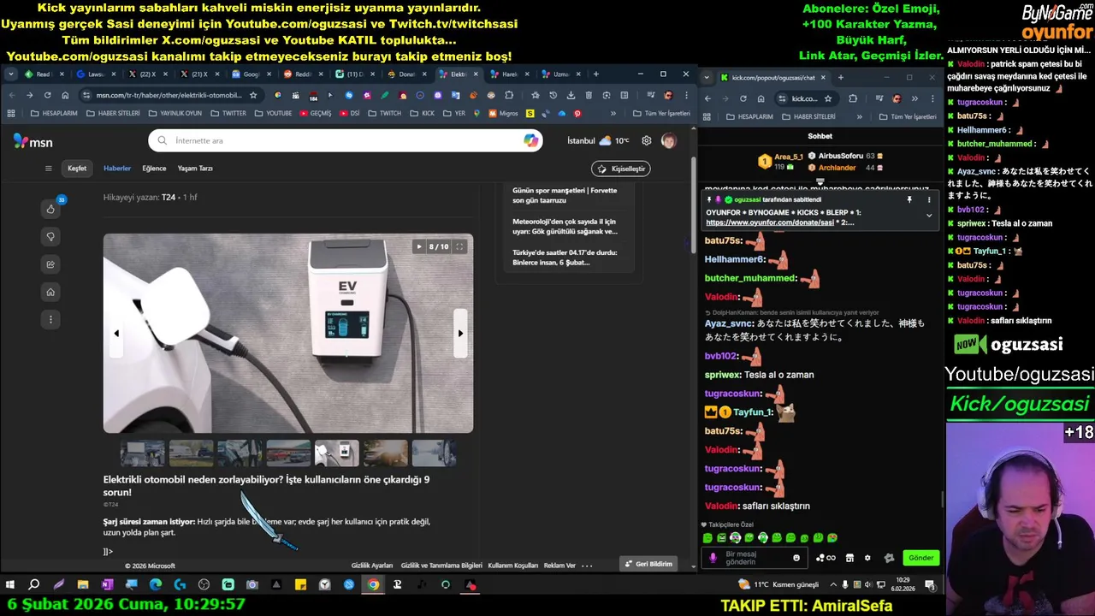
Task: Open emoji picker in Kick chat
Action: point(796,558)
